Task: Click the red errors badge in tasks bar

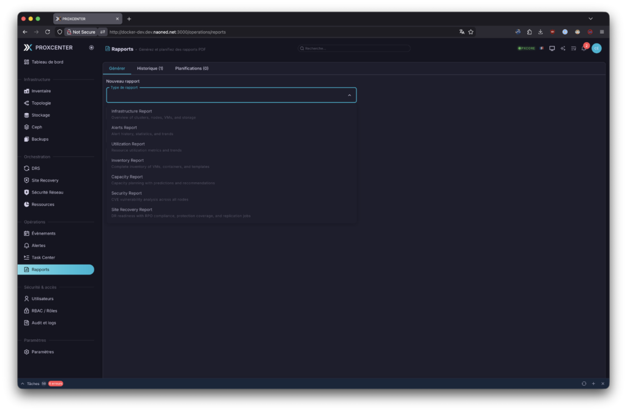Action: click(56, 383)
